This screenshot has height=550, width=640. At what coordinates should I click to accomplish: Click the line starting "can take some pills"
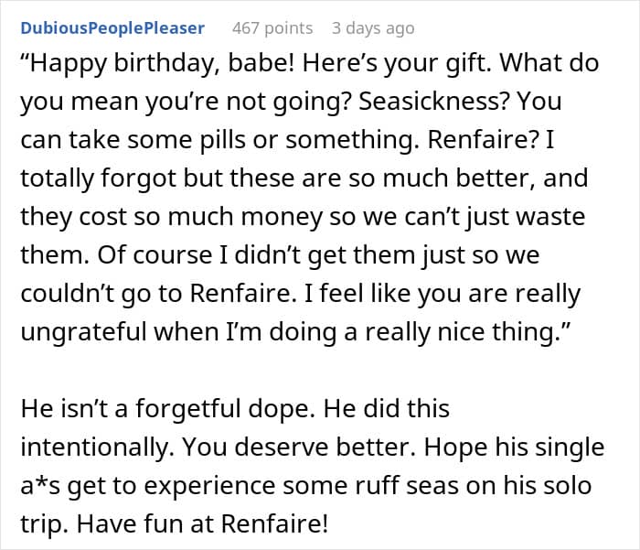287,140
